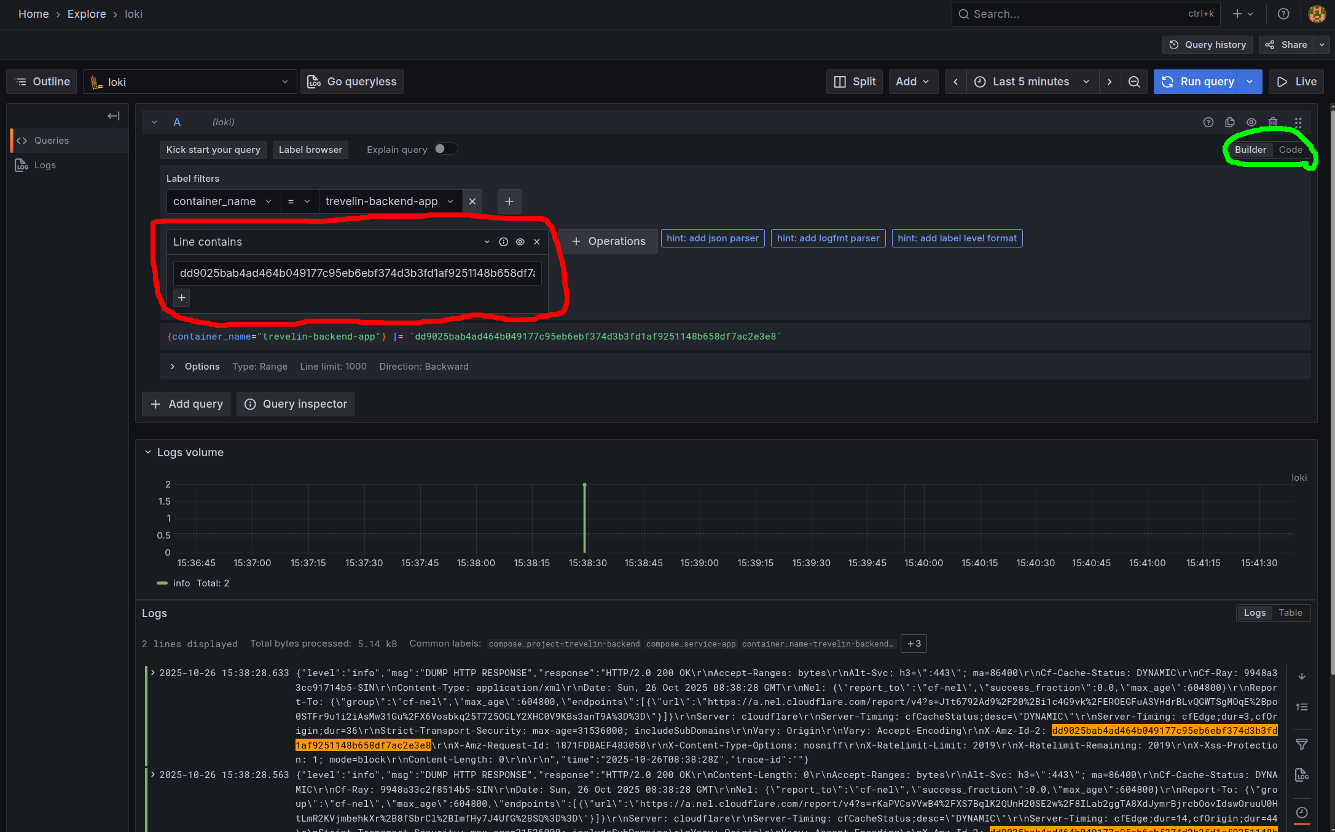Screen dimensions: 1335x832
Task: Click the filter icon beside the logs panel
Action: [x=1302, y=744]
